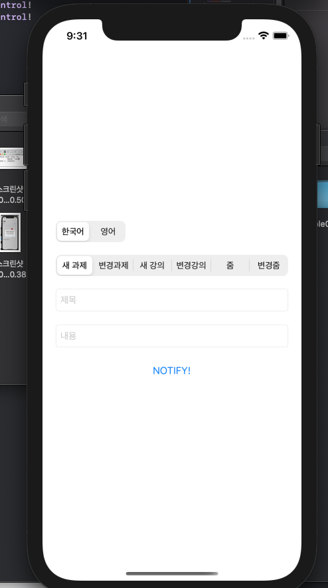The height and width of the screenshot is (588, 328).
Task: Pick the 변경강의 segment
Action: tap(191, 265)
